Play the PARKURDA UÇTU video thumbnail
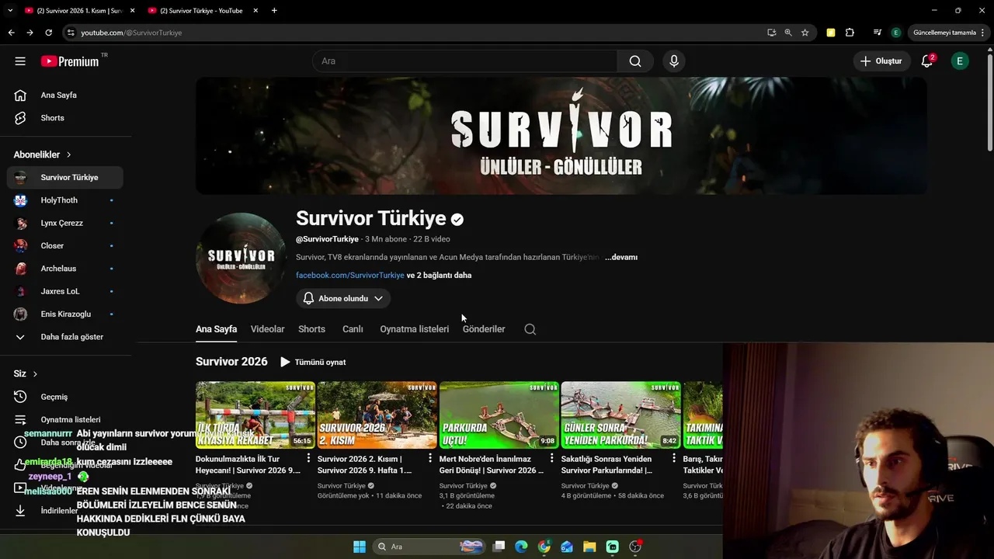 click(499, 415)
